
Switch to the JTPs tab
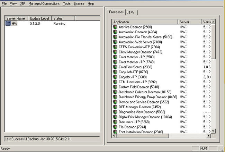(x=130, y=12)
